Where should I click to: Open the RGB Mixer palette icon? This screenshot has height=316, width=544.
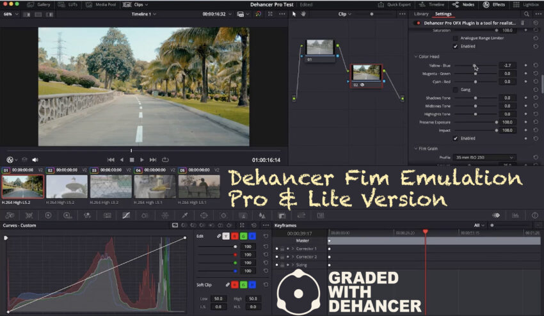coord(87,216)
